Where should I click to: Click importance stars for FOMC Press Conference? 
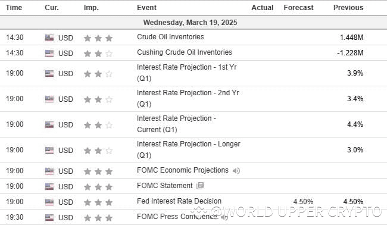click(98, 218)
